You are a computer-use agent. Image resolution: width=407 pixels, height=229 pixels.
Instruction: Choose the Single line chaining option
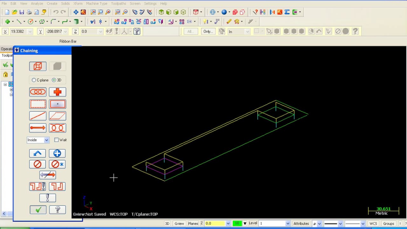click(38, 116)
